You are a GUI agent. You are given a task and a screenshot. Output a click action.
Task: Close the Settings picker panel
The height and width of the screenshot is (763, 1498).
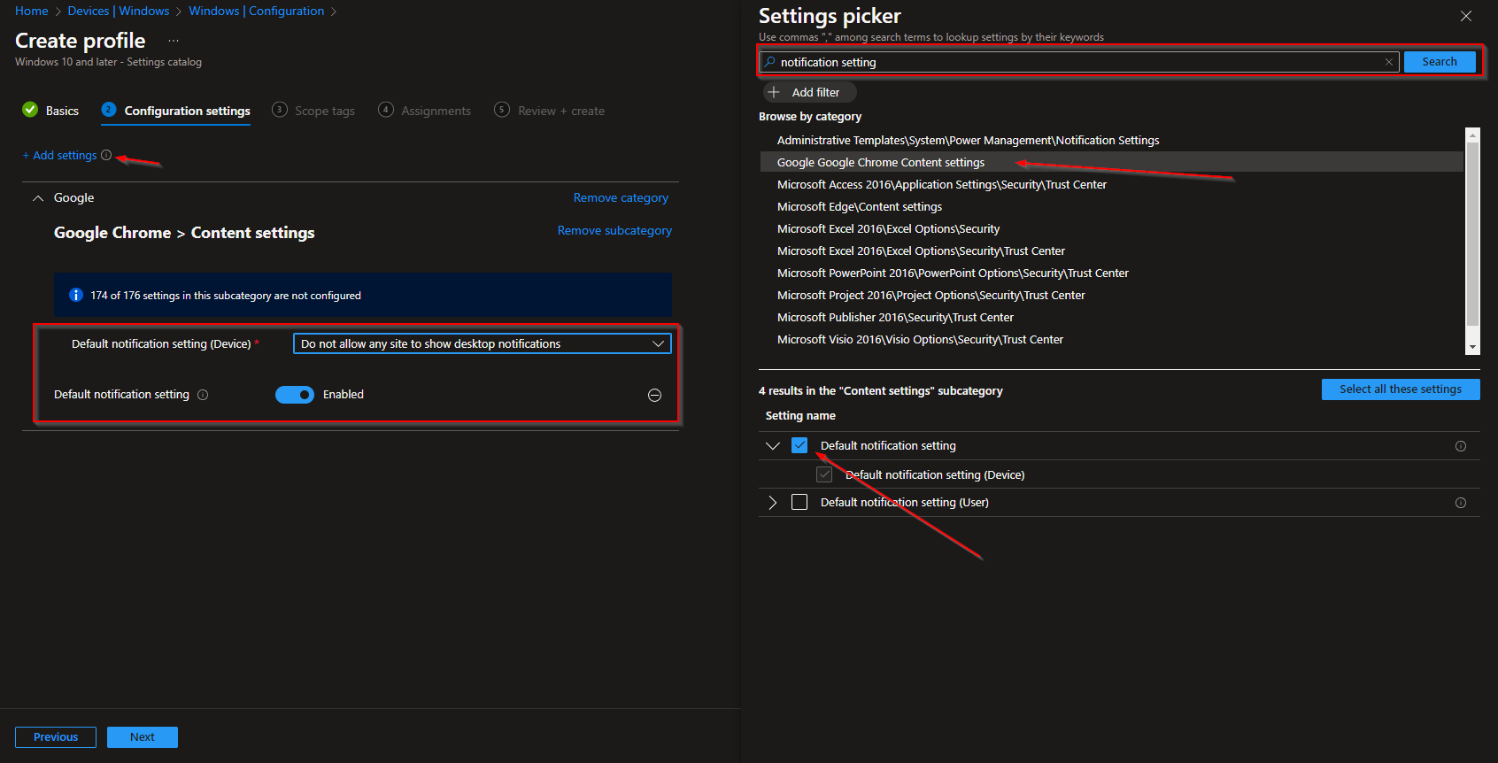[x=1466, y=16]
